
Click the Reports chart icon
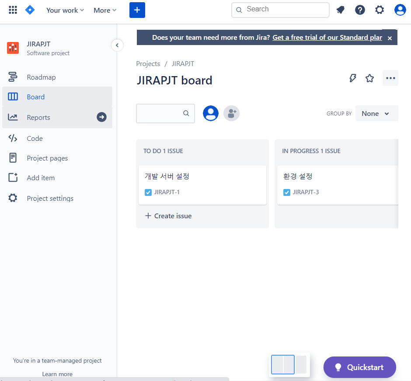(13, 117)
